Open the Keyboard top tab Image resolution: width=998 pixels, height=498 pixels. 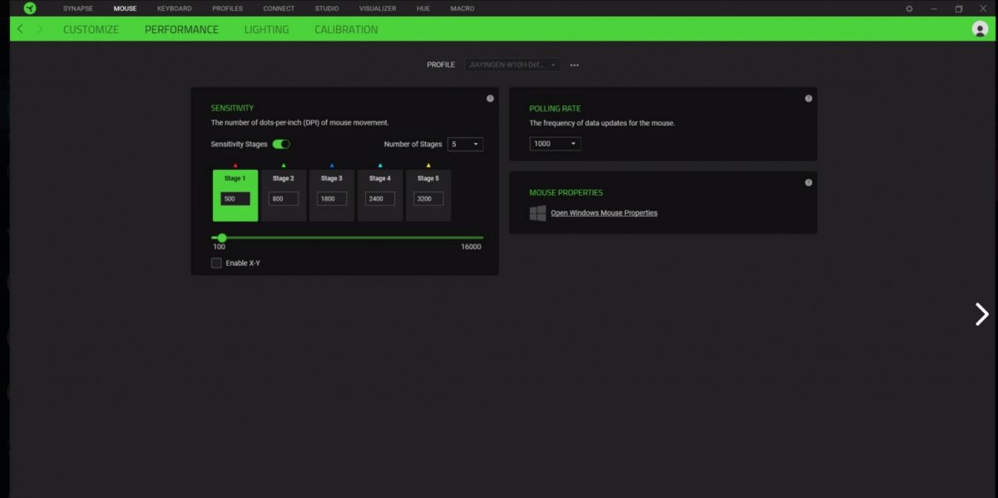174,8
